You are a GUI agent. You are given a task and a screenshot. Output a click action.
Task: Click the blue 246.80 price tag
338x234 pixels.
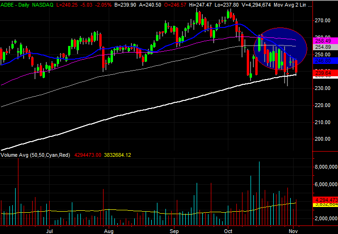click(x=325, y=61)
